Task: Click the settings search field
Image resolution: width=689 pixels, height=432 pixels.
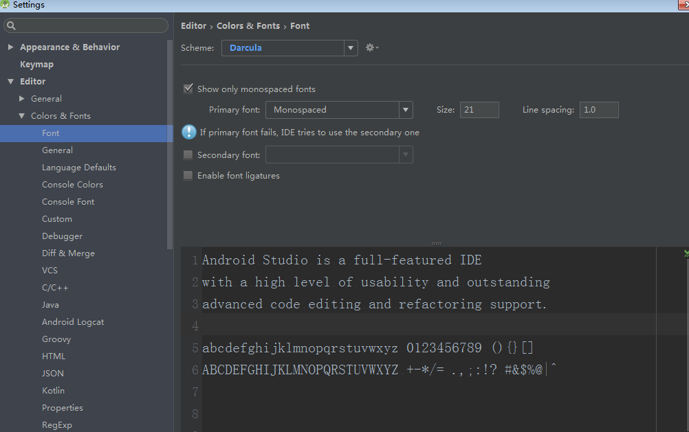Action: (86, 25)
